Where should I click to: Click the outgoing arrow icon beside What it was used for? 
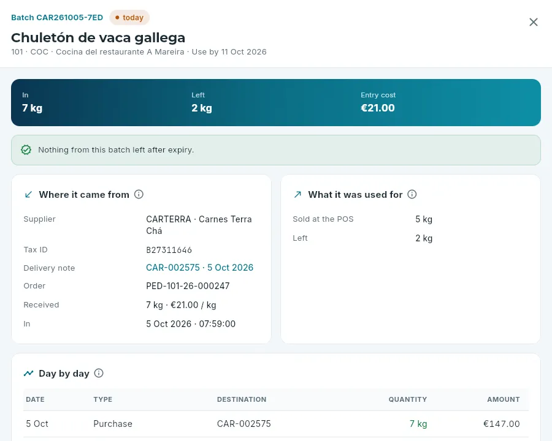point(298,195)
